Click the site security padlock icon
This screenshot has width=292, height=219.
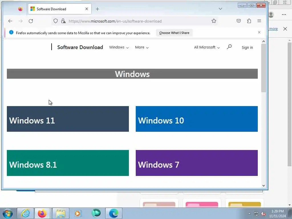[63, 21]
